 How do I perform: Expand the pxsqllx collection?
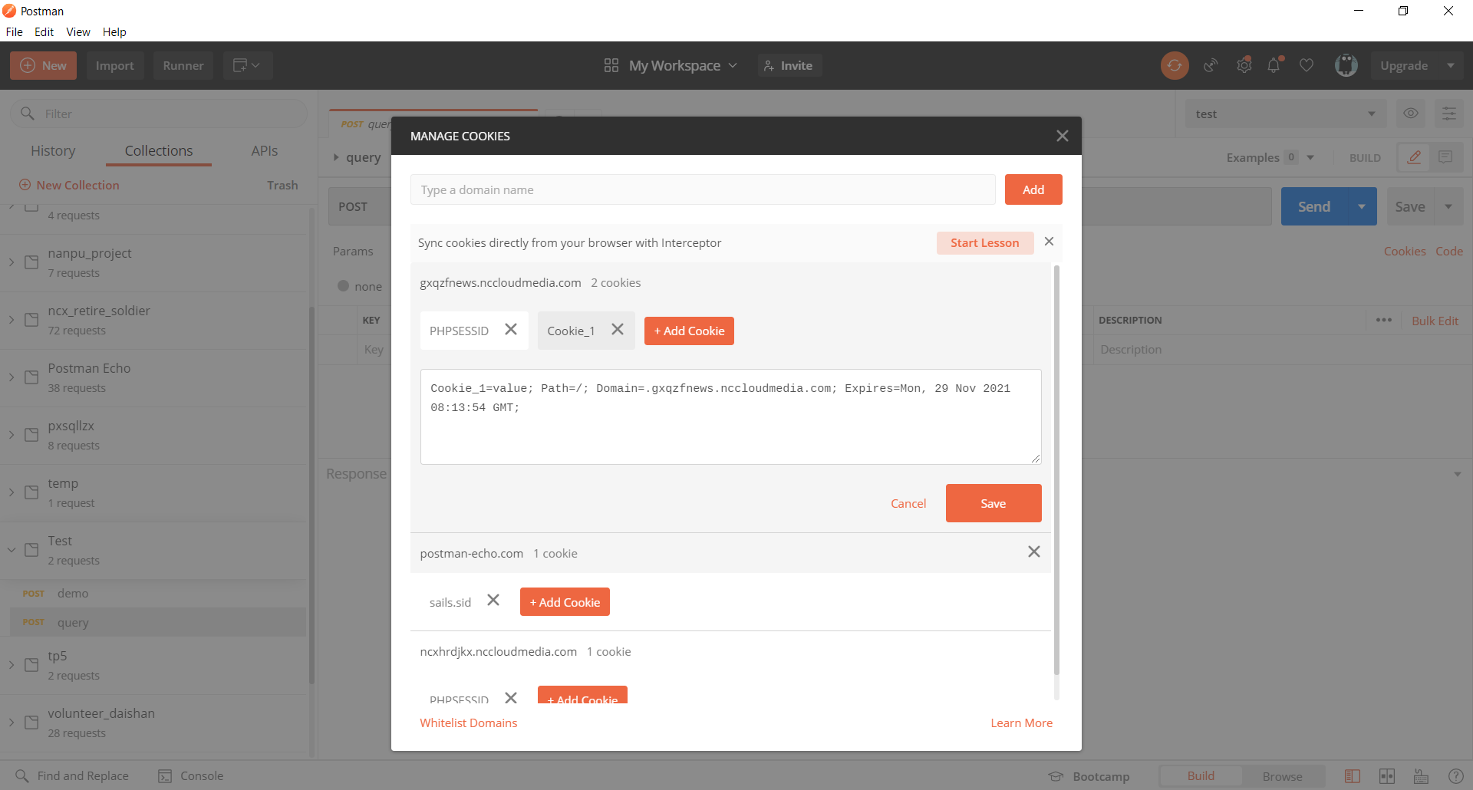tap(12, 435)
